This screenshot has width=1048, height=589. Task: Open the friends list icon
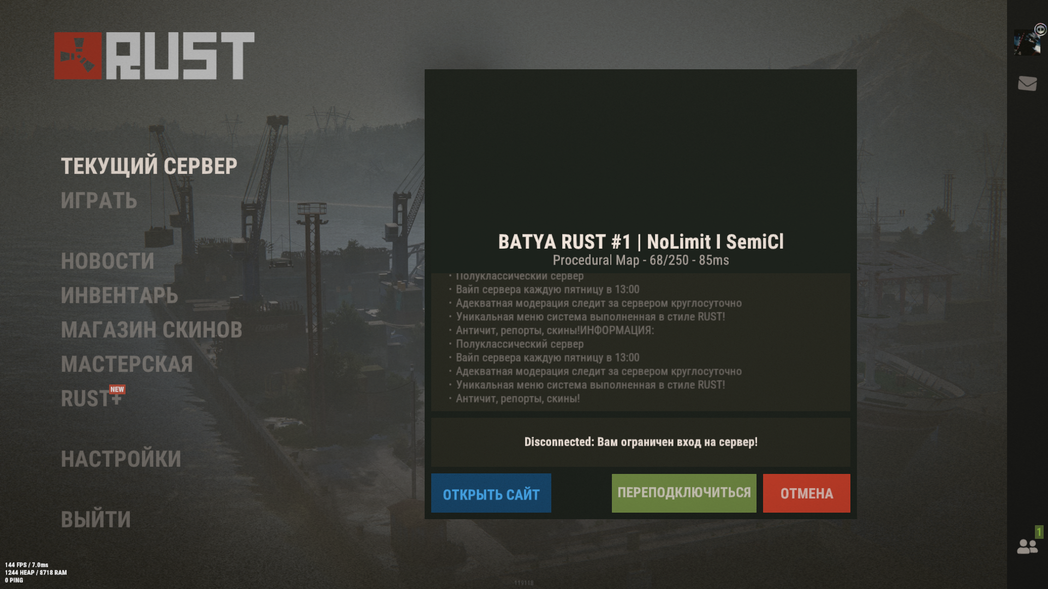coord(1027,546)
